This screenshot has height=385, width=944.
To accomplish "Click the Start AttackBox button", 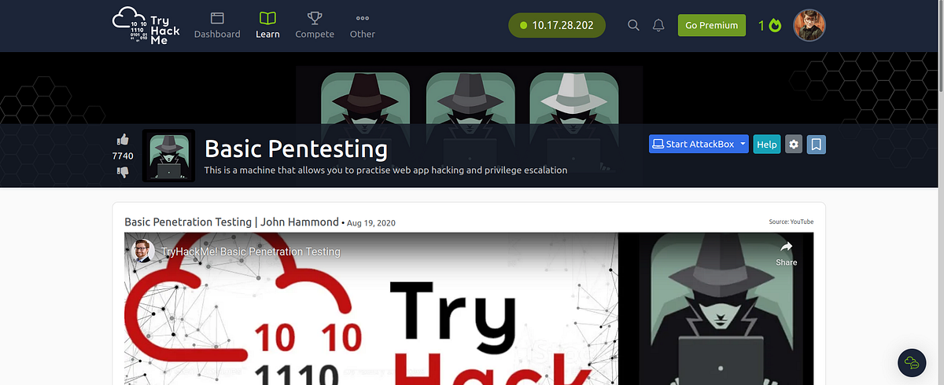I will [x=692, y=144].
